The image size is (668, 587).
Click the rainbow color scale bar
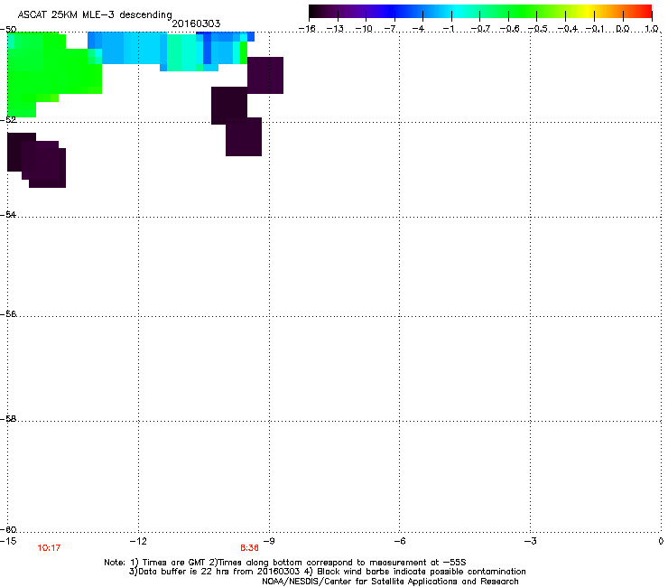pos(480,11)
